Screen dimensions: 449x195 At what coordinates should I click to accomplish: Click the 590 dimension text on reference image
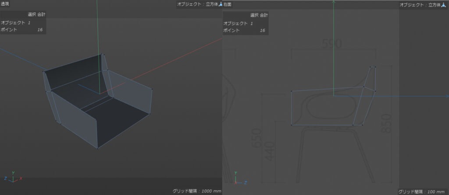(x=332, y=44)
